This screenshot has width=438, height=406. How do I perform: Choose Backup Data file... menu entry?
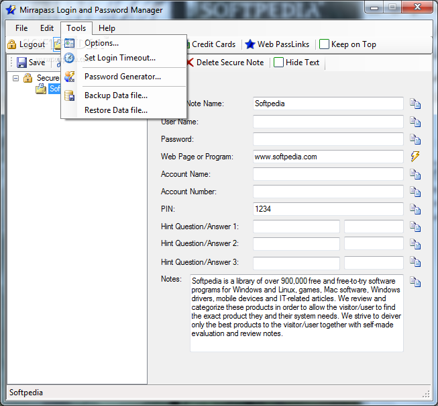pos(123,95)
